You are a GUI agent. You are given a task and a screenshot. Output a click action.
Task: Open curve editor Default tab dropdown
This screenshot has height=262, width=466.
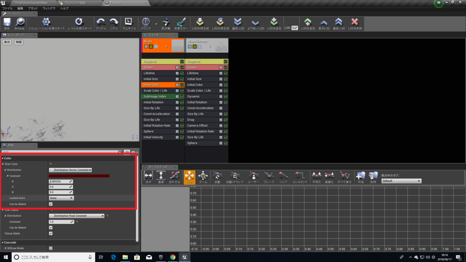pos(401,181)
